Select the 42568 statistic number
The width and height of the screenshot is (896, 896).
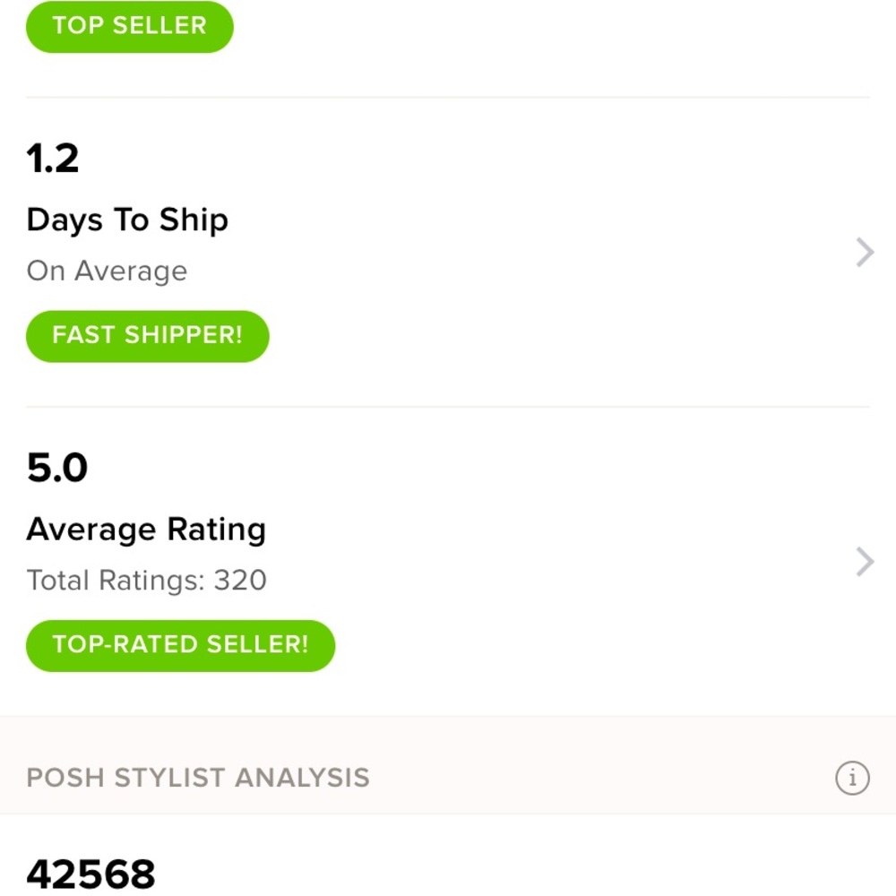(x=90, y=874)
